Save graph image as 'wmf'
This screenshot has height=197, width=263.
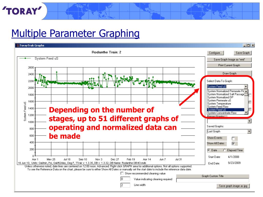click(x=229, y=60)
